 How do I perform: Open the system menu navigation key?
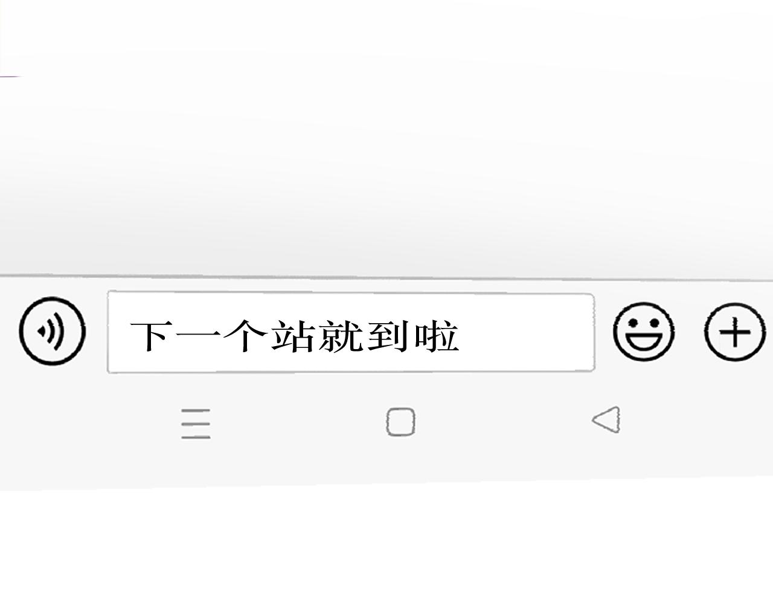point(196,423)
